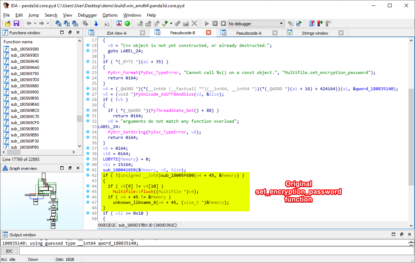Screen dimensions: 415x263
Task: Open the Debugger menu
Action: click(87, 15)
